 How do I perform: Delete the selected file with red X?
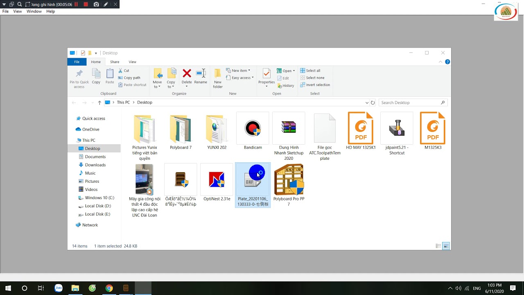(187, 74)
